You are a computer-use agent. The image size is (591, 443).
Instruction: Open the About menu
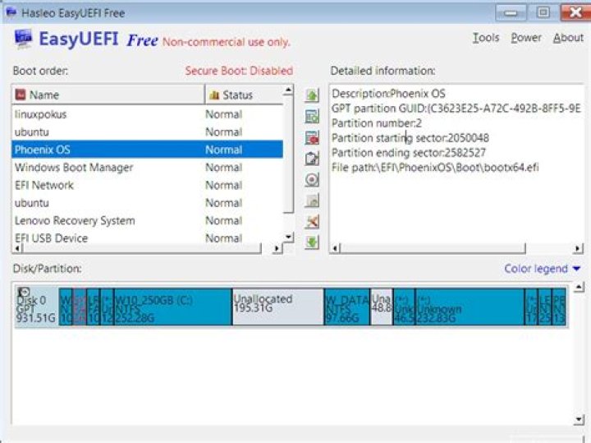tap(568, 38)
